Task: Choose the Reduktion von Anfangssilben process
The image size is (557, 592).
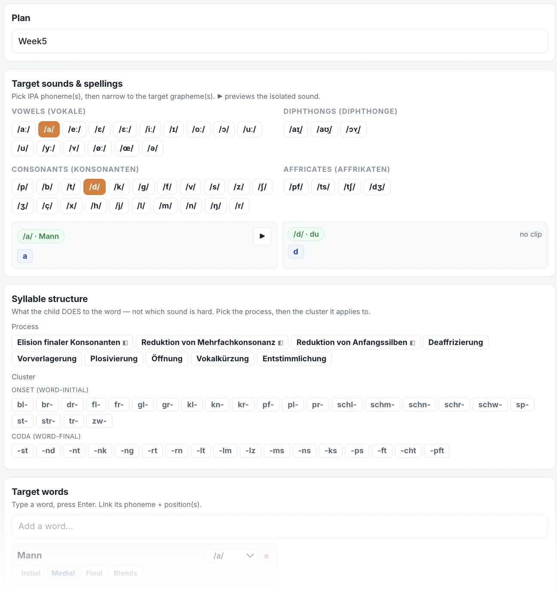Action: tap(355, 342)
